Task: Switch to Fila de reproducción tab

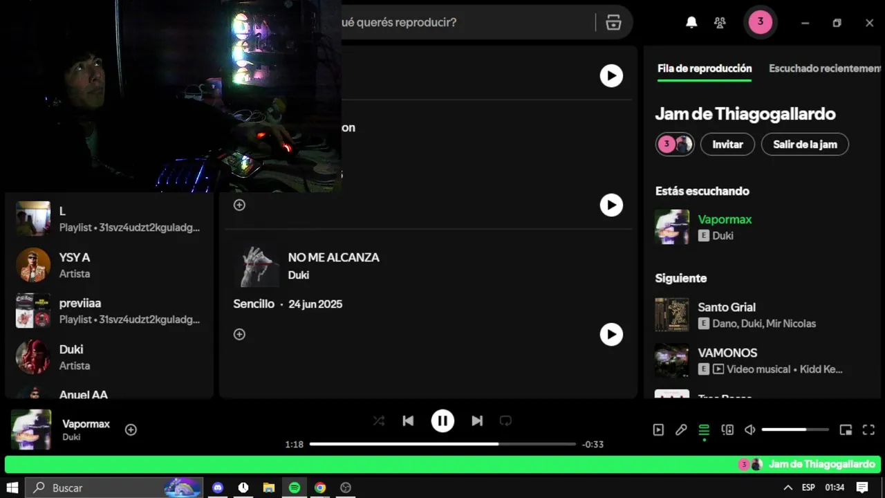Action: click(705, 68)
